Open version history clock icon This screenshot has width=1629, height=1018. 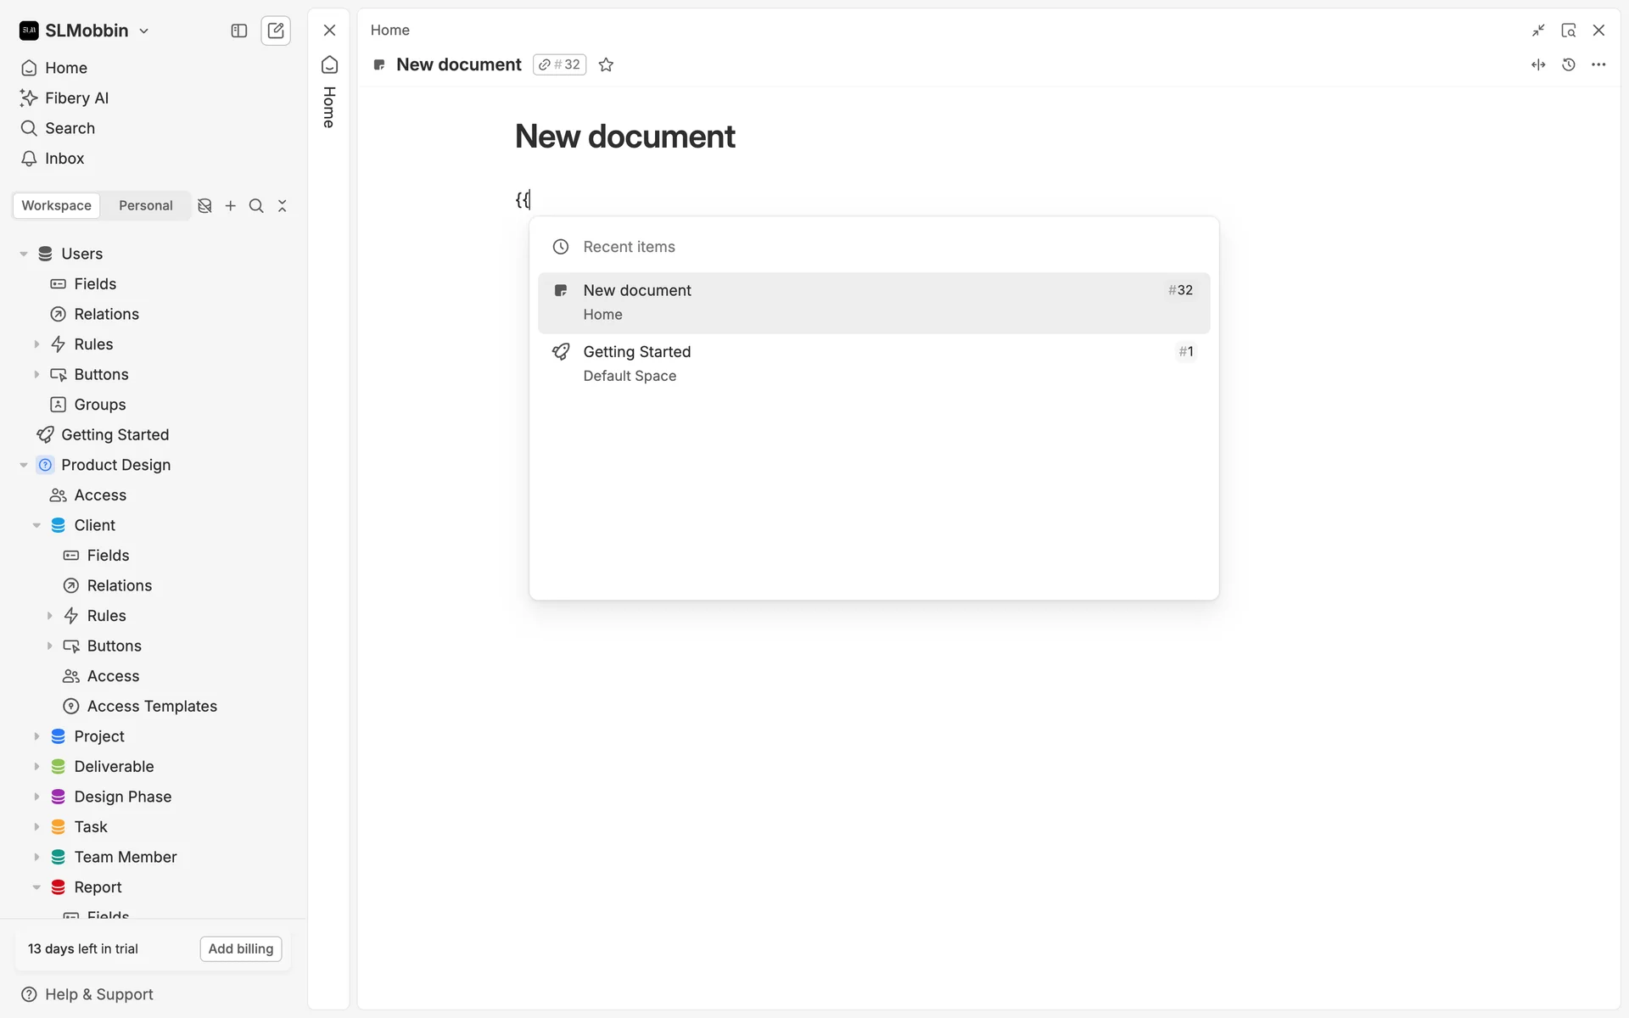click(1568, 64)
